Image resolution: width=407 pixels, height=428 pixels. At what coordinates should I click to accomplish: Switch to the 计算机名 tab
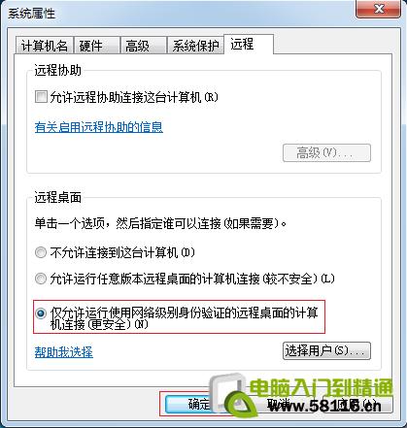tap(44, 46)
